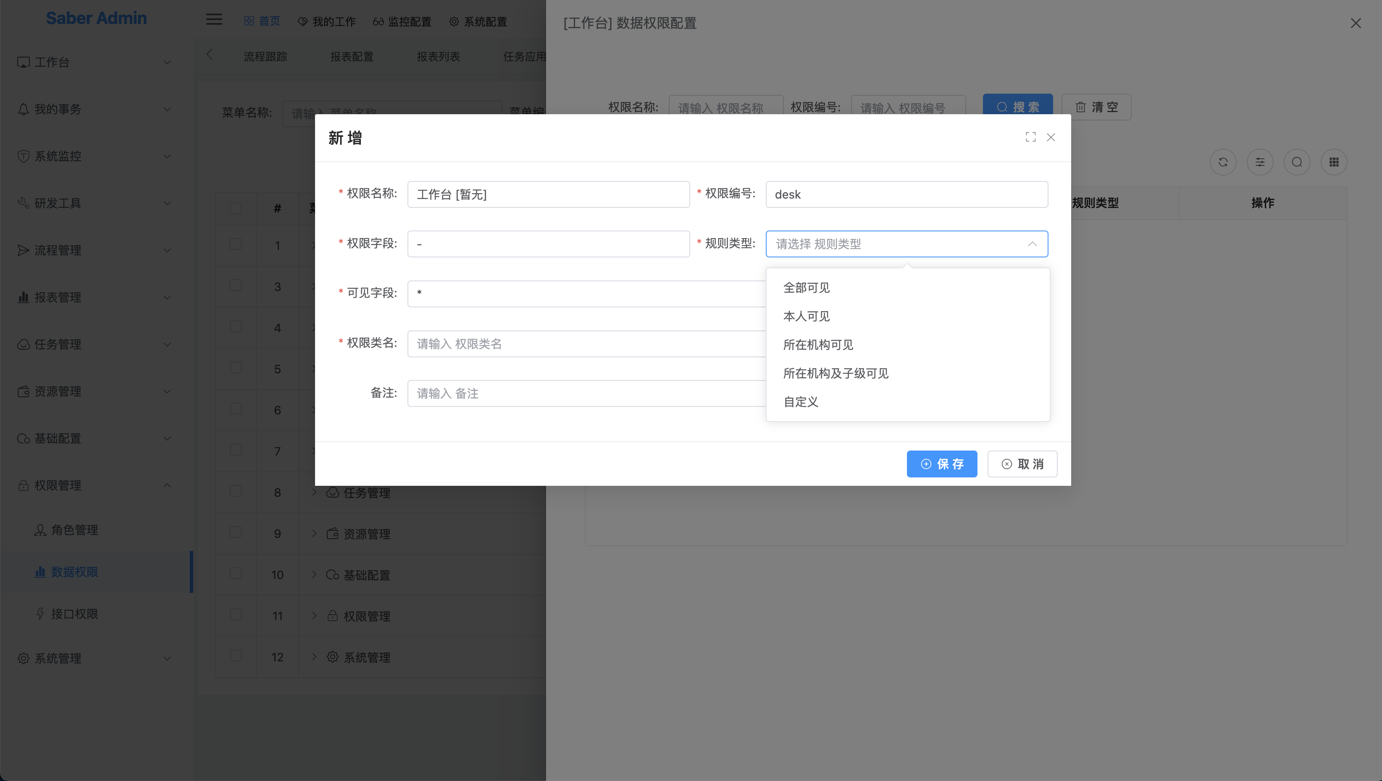Select 所在机构可见 option
Screen dimensions: 1382x781
point(908,345)
